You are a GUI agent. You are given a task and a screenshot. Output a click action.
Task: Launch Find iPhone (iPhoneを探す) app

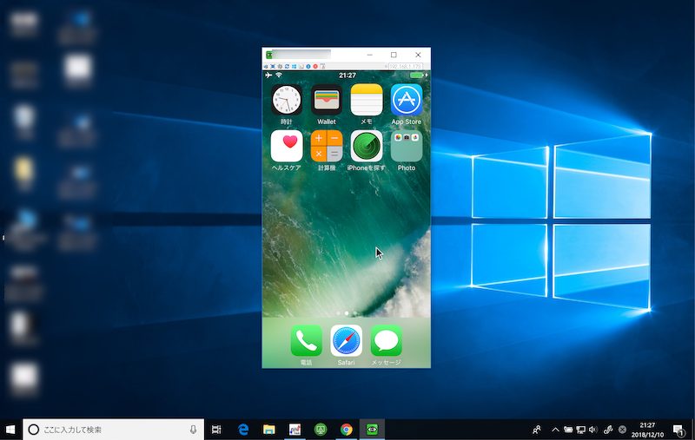coord(366,146)
